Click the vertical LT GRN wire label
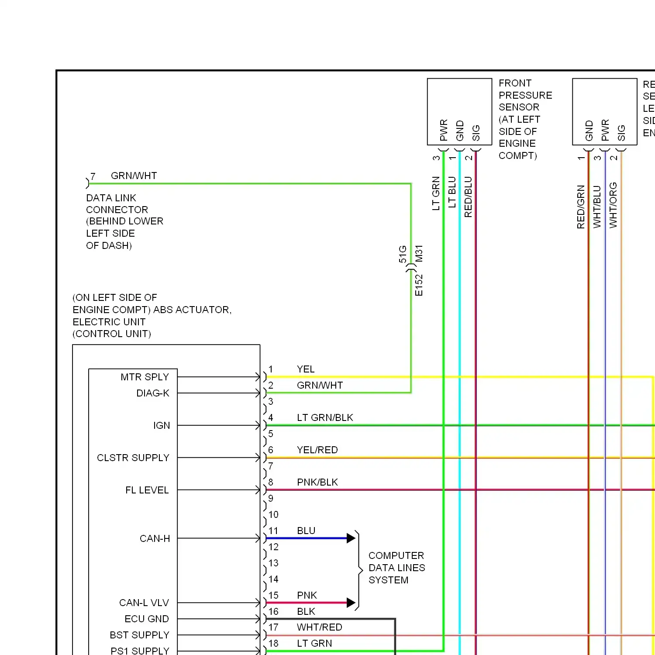The image size is (655, 655). [436, 193]
